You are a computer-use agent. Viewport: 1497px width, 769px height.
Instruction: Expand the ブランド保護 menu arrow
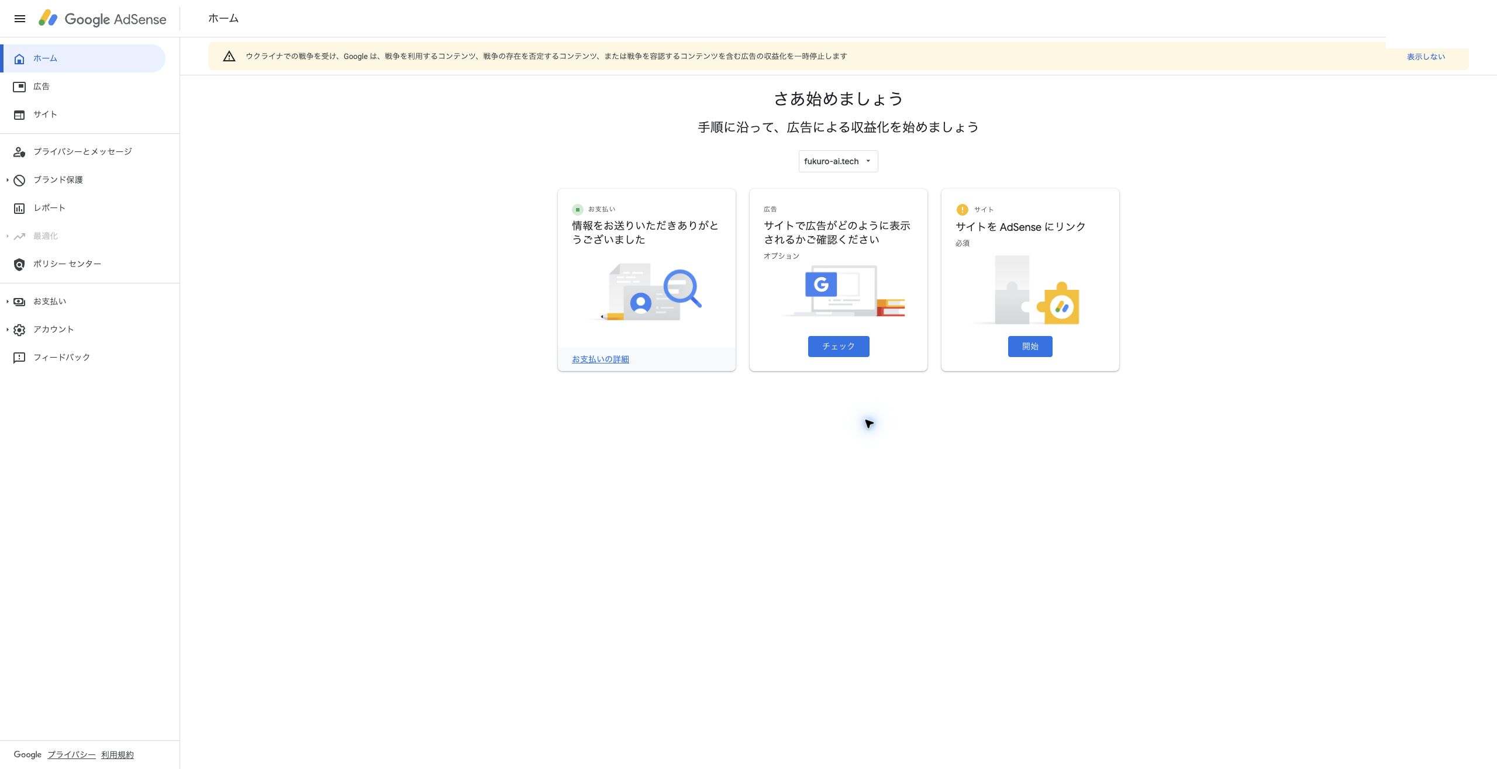[7, 180]
